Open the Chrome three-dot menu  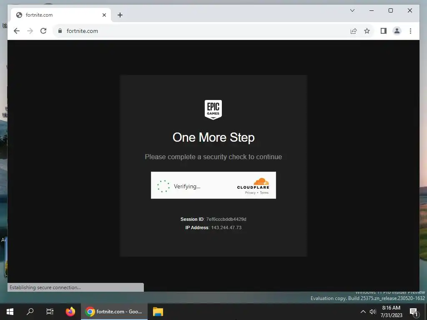click(x=410, y=31)
